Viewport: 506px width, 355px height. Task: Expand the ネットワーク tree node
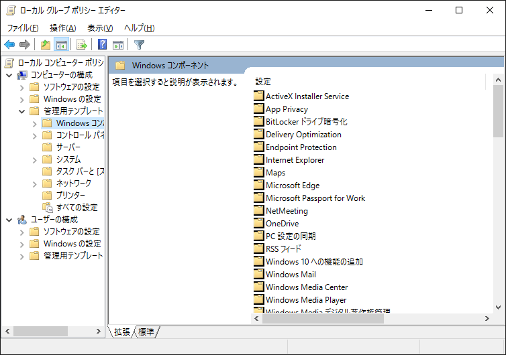(x=35, y=184)
